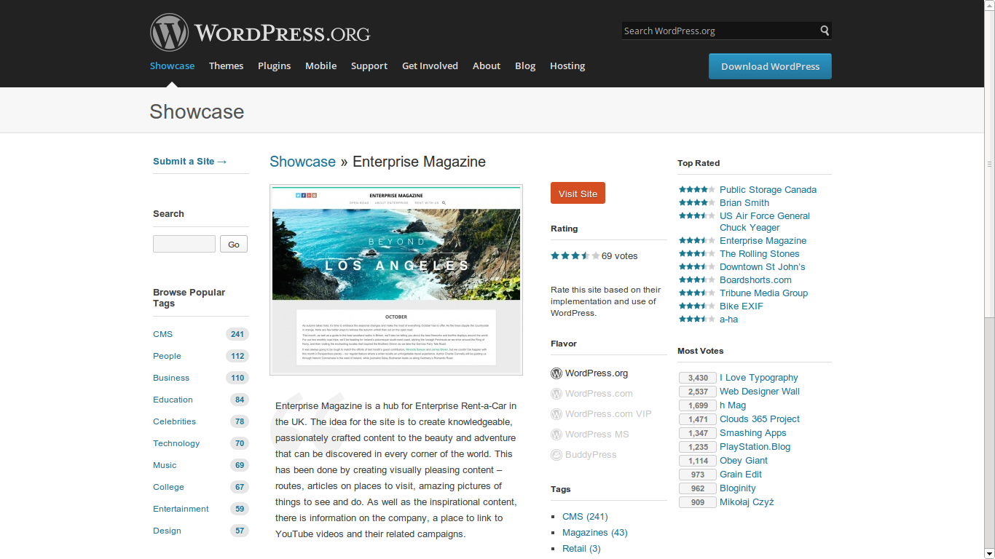Open US Air Force General Chuck Yeager

(765, 222)
